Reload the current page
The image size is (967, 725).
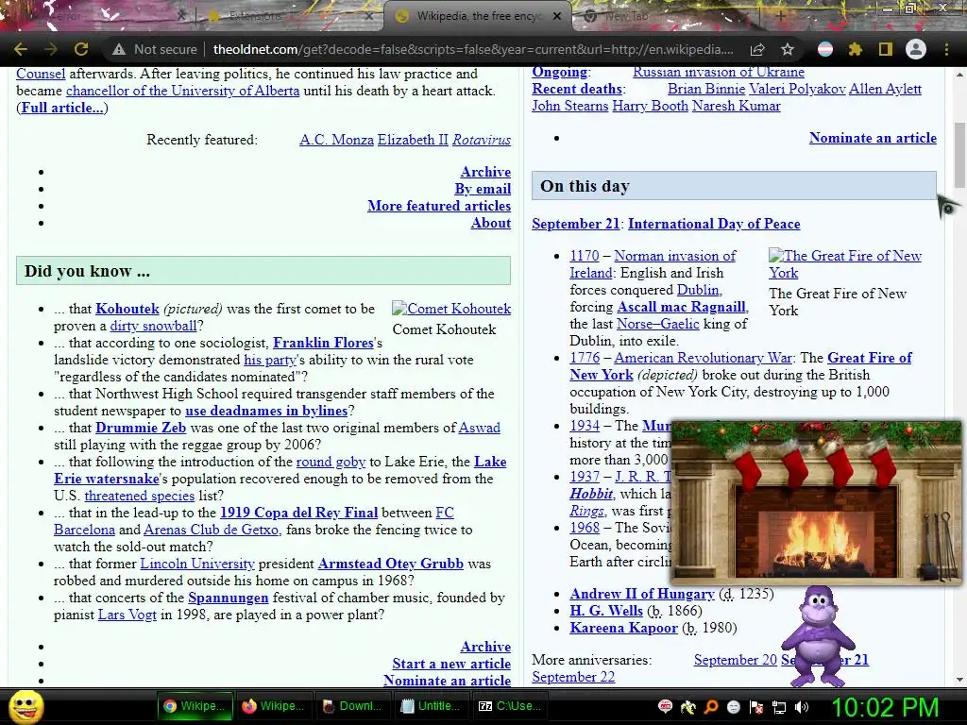coord(81,49)
